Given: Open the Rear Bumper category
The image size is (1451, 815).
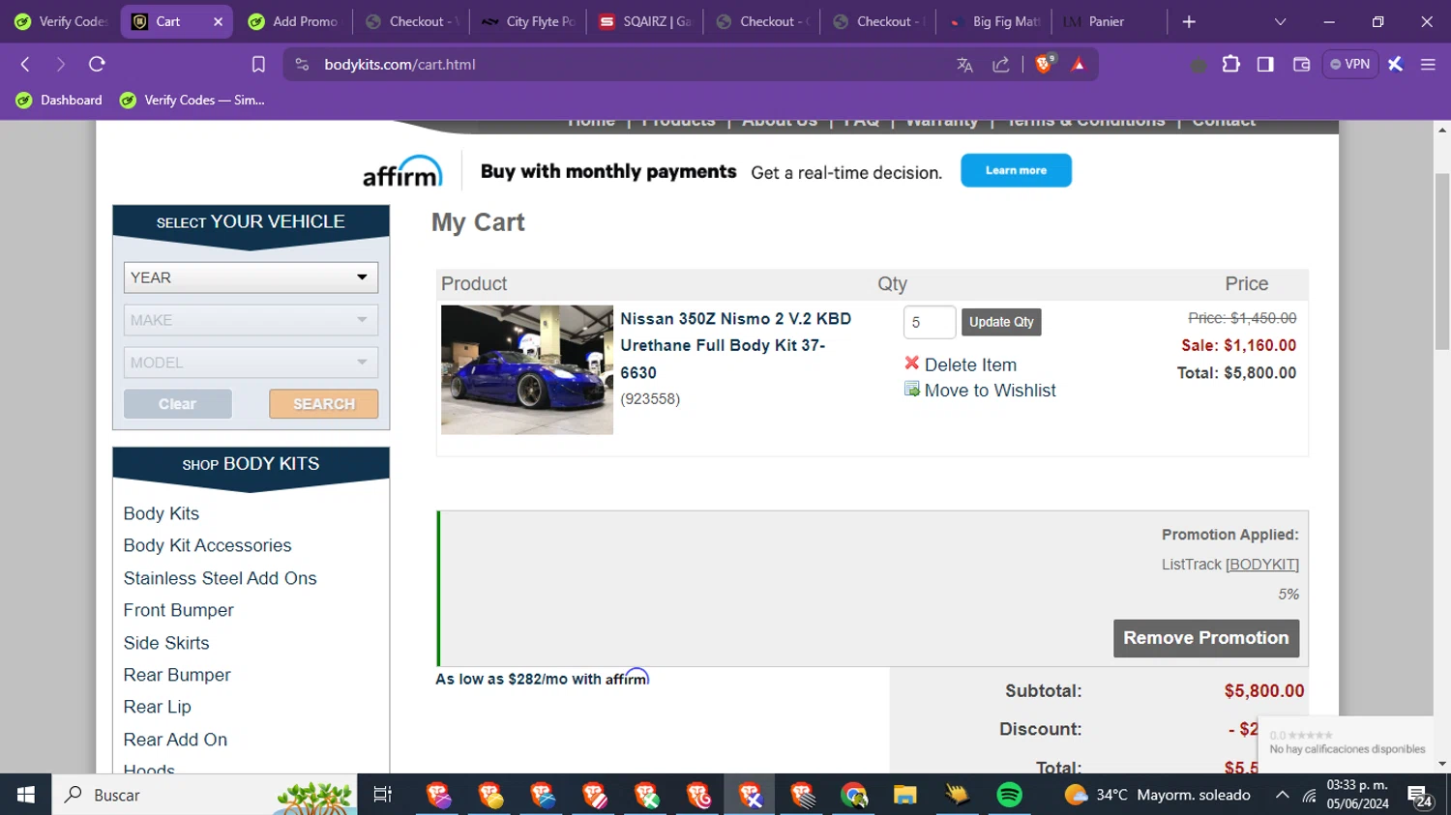Looking at the screenshot, I should pos(177,675).
